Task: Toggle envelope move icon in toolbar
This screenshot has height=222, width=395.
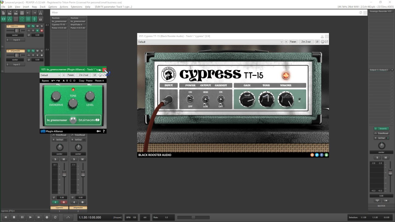Action: (22, 19)
